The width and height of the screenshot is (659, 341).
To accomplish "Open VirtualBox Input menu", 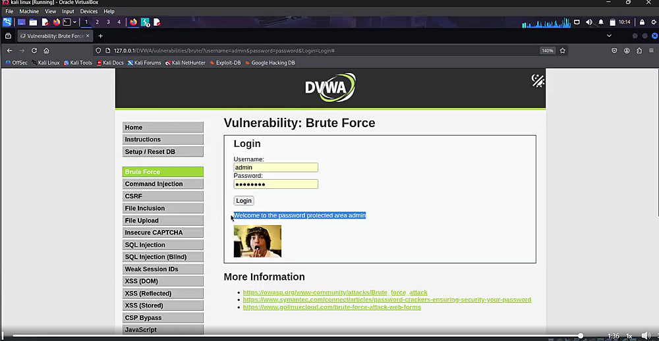I will tap(68, 11).
